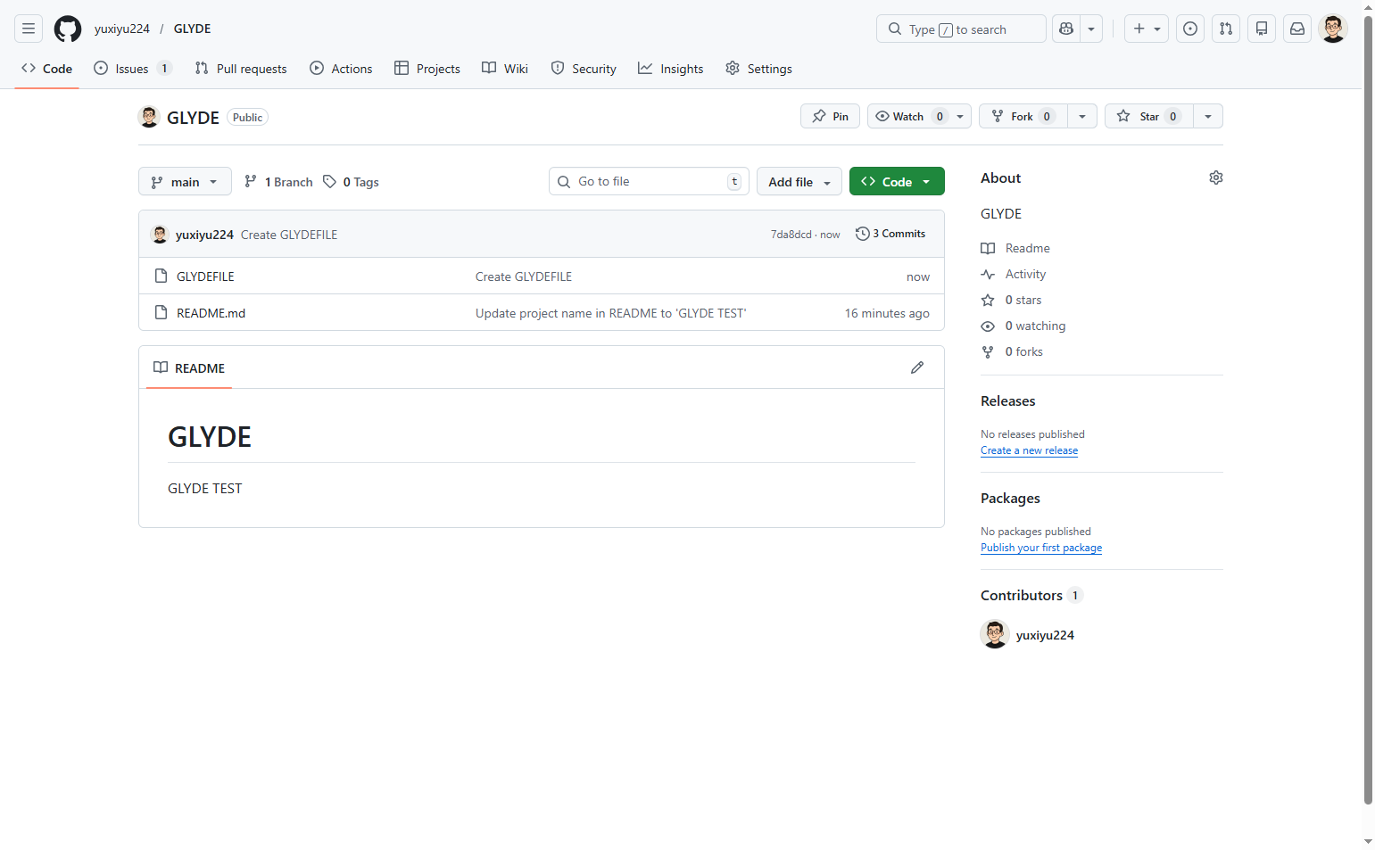
Task: Open the yuxiyu224 commit author link
Action: pyautogui.click(x=204, y=235)
